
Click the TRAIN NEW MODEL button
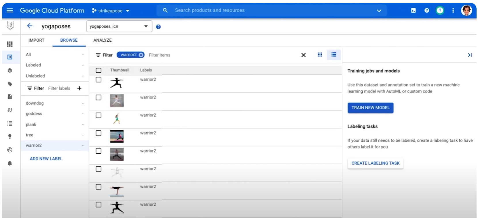370,108
